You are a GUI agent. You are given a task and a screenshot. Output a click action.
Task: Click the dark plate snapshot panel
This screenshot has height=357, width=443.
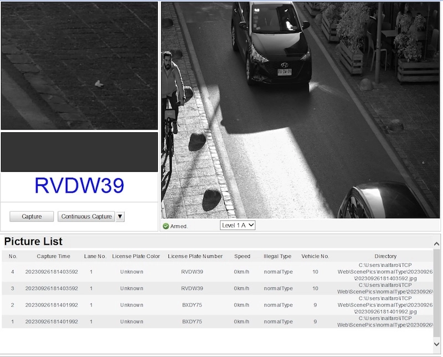pos(79,152)
